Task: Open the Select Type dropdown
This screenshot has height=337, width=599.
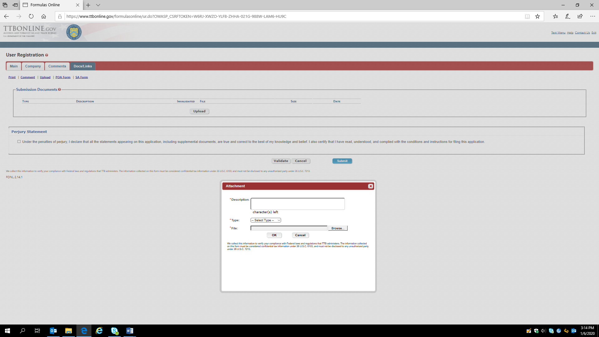Action: pyautogui.click(x=266, y=220)
